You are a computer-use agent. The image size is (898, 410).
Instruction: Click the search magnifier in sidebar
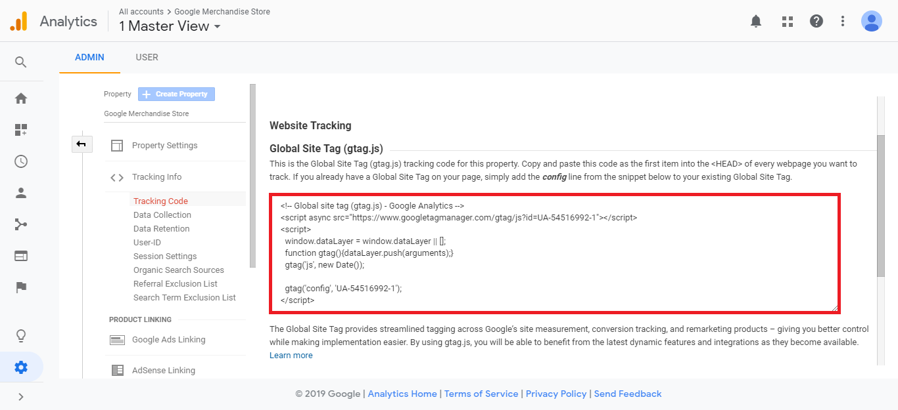pos(21,62)
